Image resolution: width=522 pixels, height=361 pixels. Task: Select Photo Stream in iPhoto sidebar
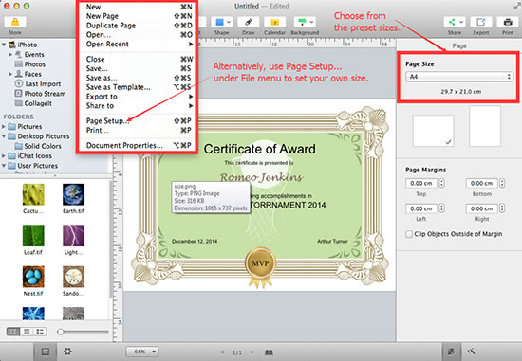tap(40, 94)
